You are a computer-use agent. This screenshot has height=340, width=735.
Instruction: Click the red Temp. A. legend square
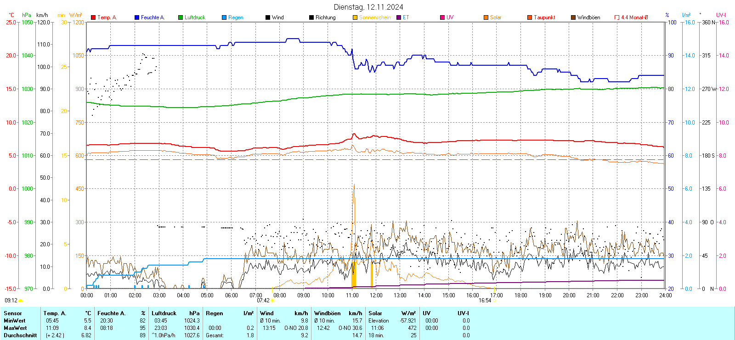point(93,17)
